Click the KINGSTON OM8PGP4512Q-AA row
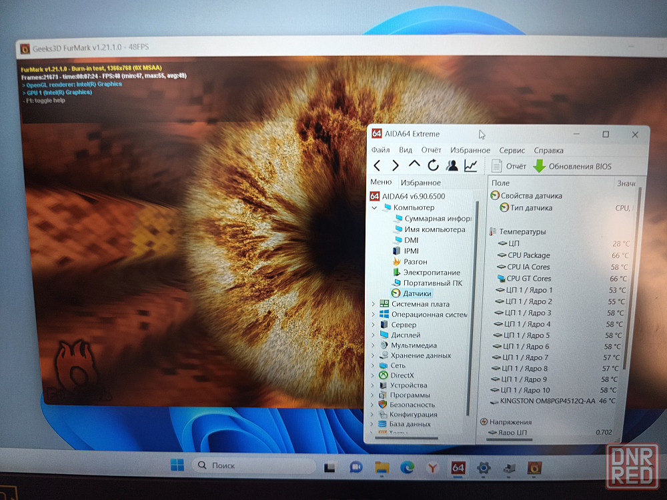 click(552, 401)
